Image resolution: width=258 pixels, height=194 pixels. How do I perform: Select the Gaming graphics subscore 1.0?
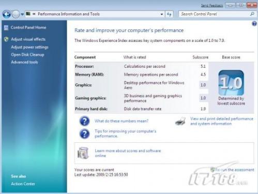pos(203,98)
